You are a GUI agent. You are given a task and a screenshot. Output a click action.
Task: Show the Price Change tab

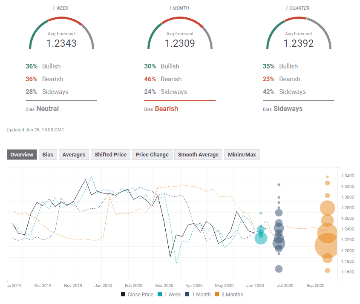(152, 154)
